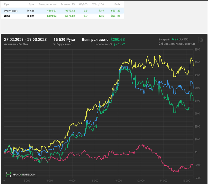The height and width of the screenshot is (184, 208).
Task: Sort table by Руки column header
Action: 31,4
